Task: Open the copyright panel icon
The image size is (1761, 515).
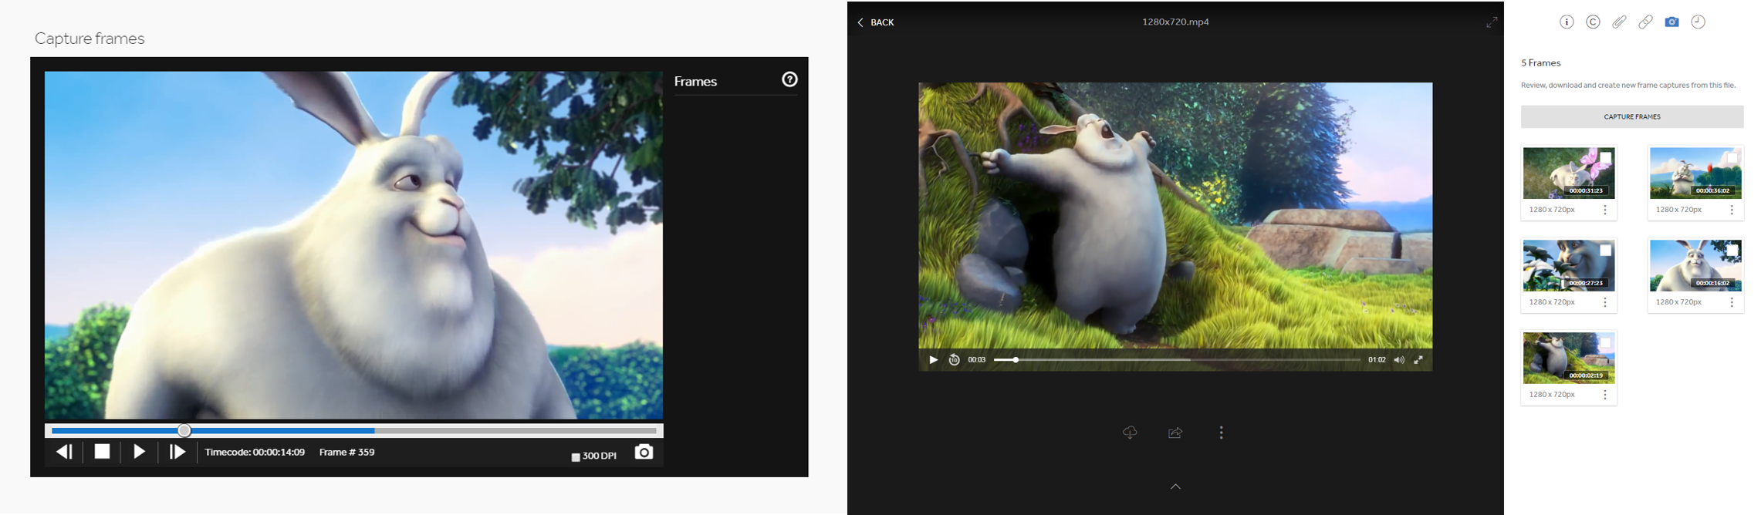Action: 1593,22
